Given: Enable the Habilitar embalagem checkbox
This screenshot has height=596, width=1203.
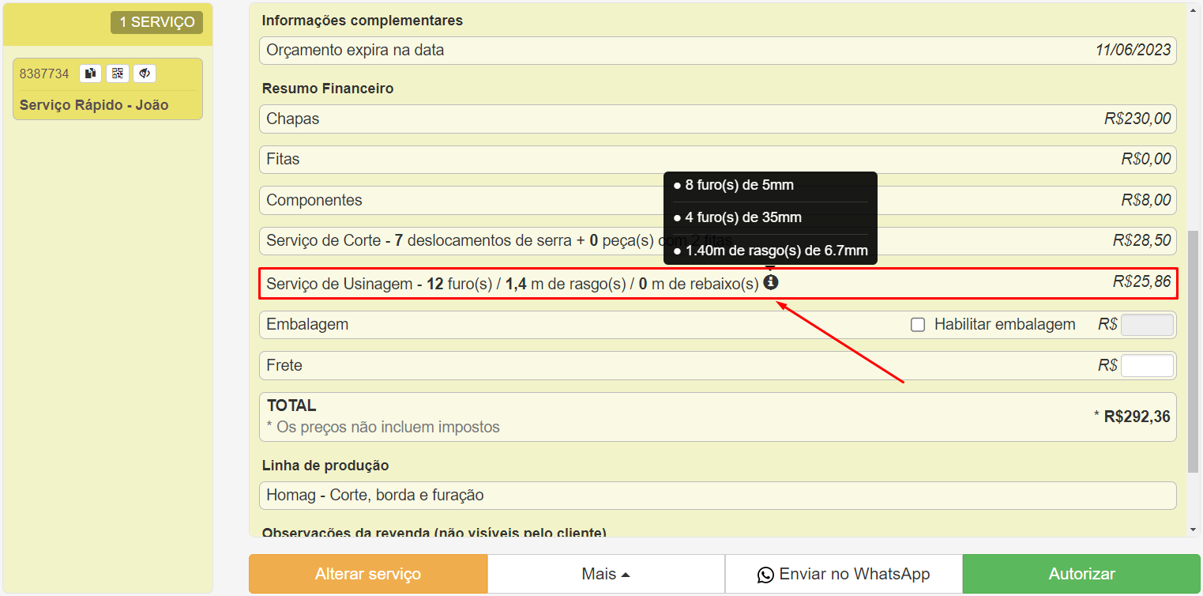Looking at the screenshot, I should coord(918,324).
